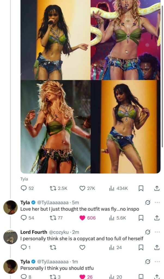The image size is (164, 279).
Task: View analytics showing 434K views
Action: coord(111,188)
